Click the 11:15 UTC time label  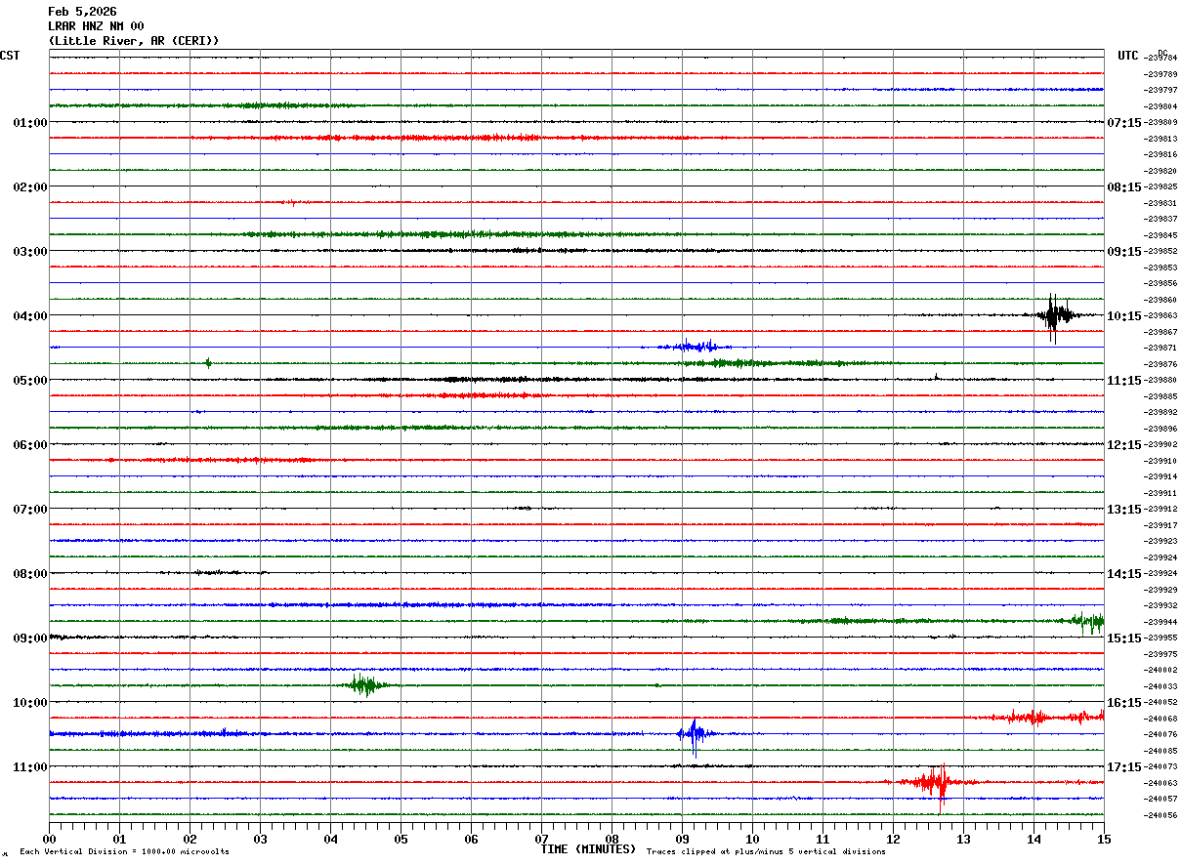click(x=1124, y=380)
